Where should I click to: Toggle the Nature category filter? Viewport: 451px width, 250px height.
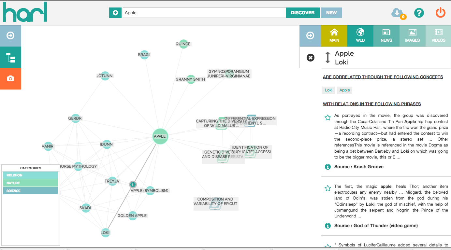(x=31, y=183)
